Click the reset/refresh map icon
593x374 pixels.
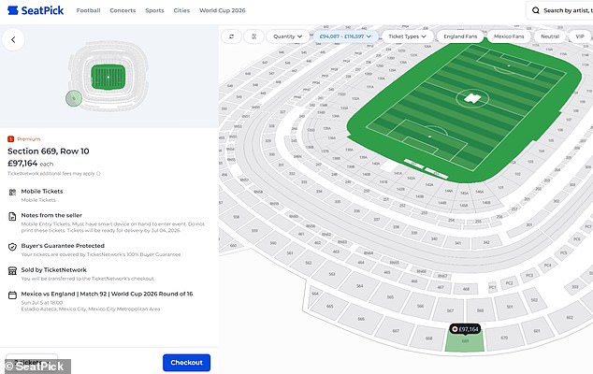click(x=231, y=36)
